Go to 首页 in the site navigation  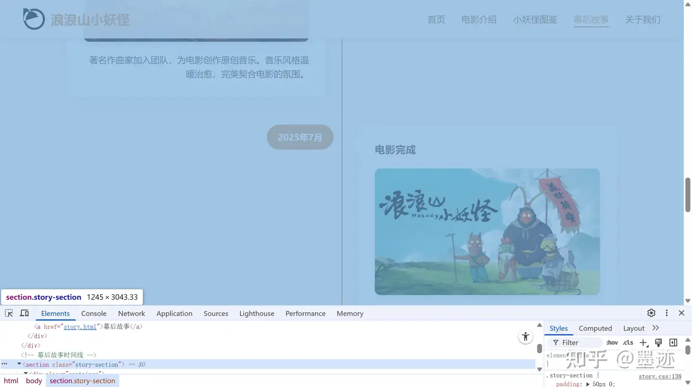click(x=436, y=20)
